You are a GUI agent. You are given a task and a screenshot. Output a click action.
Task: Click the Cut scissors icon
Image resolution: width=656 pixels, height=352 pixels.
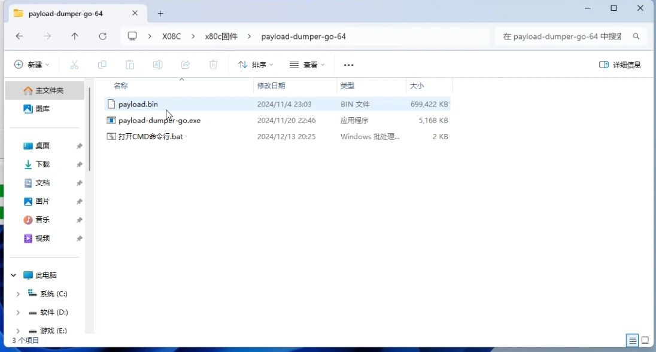(x=74, y=65)
